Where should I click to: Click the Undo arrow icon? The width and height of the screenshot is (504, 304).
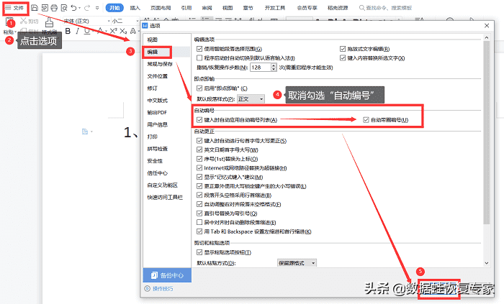click(73, 8)
